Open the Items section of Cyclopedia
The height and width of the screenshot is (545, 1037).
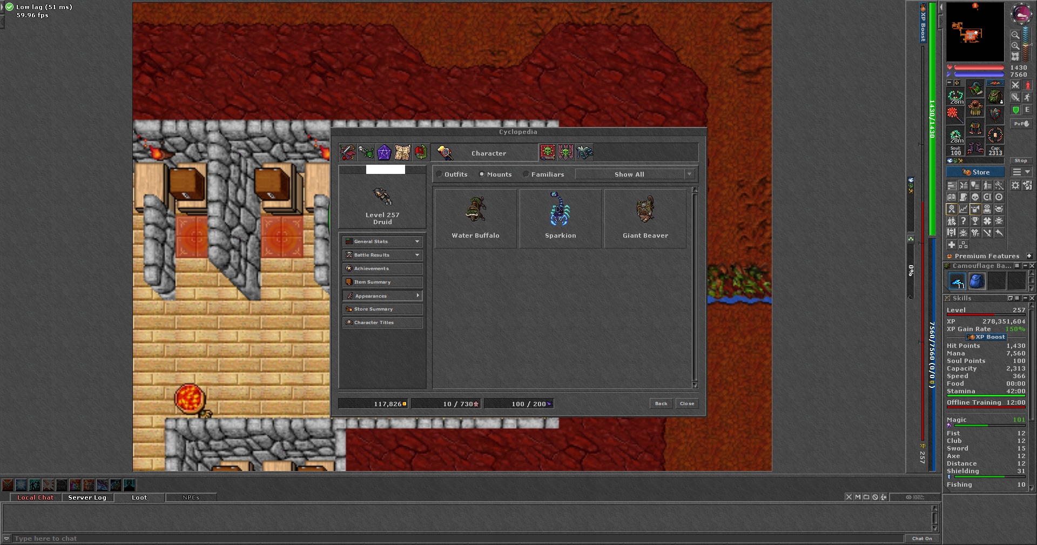[x=347, y=153]
